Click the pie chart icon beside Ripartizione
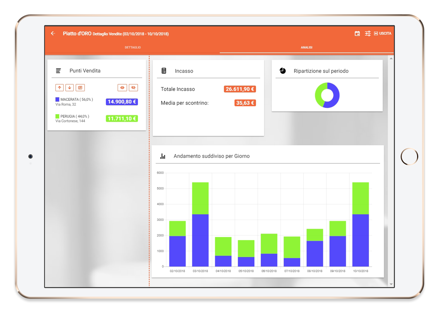Image resolution: width=439 pixels, height=313 pixels. [x=283, y=71]
